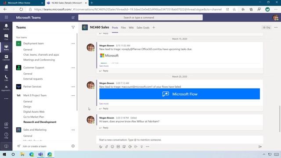Collapse the Deployment team channel list

click(33, 43)
